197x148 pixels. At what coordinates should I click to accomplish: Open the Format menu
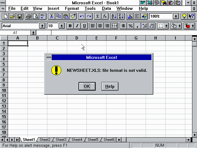tap(72, 8)
